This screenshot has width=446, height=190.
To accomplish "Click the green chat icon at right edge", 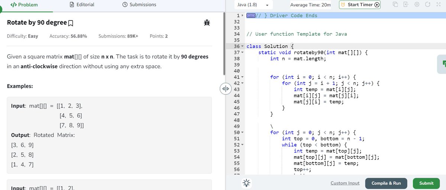I will (x=442, y=64).
